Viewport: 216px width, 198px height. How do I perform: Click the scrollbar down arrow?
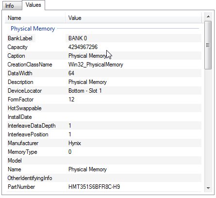pyautogui.click(x=208, y=188)
